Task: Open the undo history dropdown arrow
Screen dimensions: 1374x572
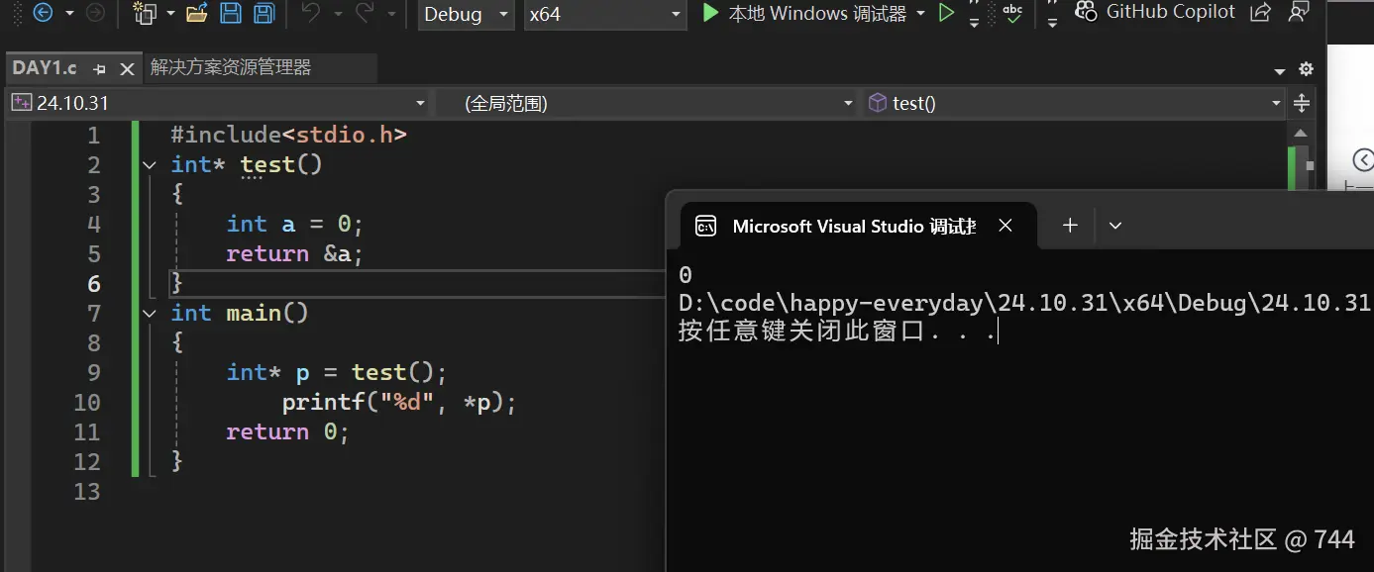Action: pyautogui.click(x=337, y=14)
